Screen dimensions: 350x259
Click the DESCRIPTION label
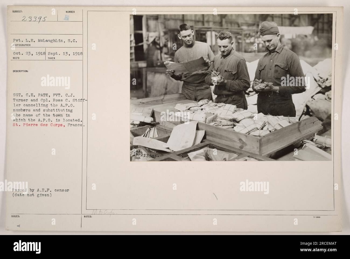(20, 71)
